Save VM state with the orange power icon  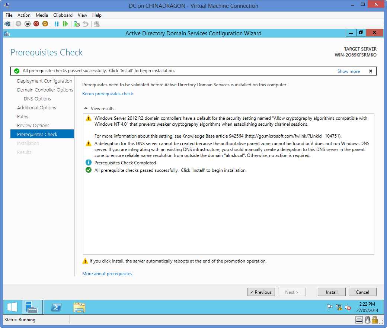(x=45, y=24)
